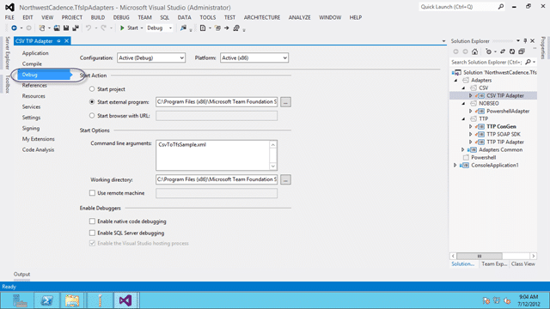Open the Debug solution configuration dropdown in toolbar
Viewport: 550px width, 309px height.
coord(160,28)
